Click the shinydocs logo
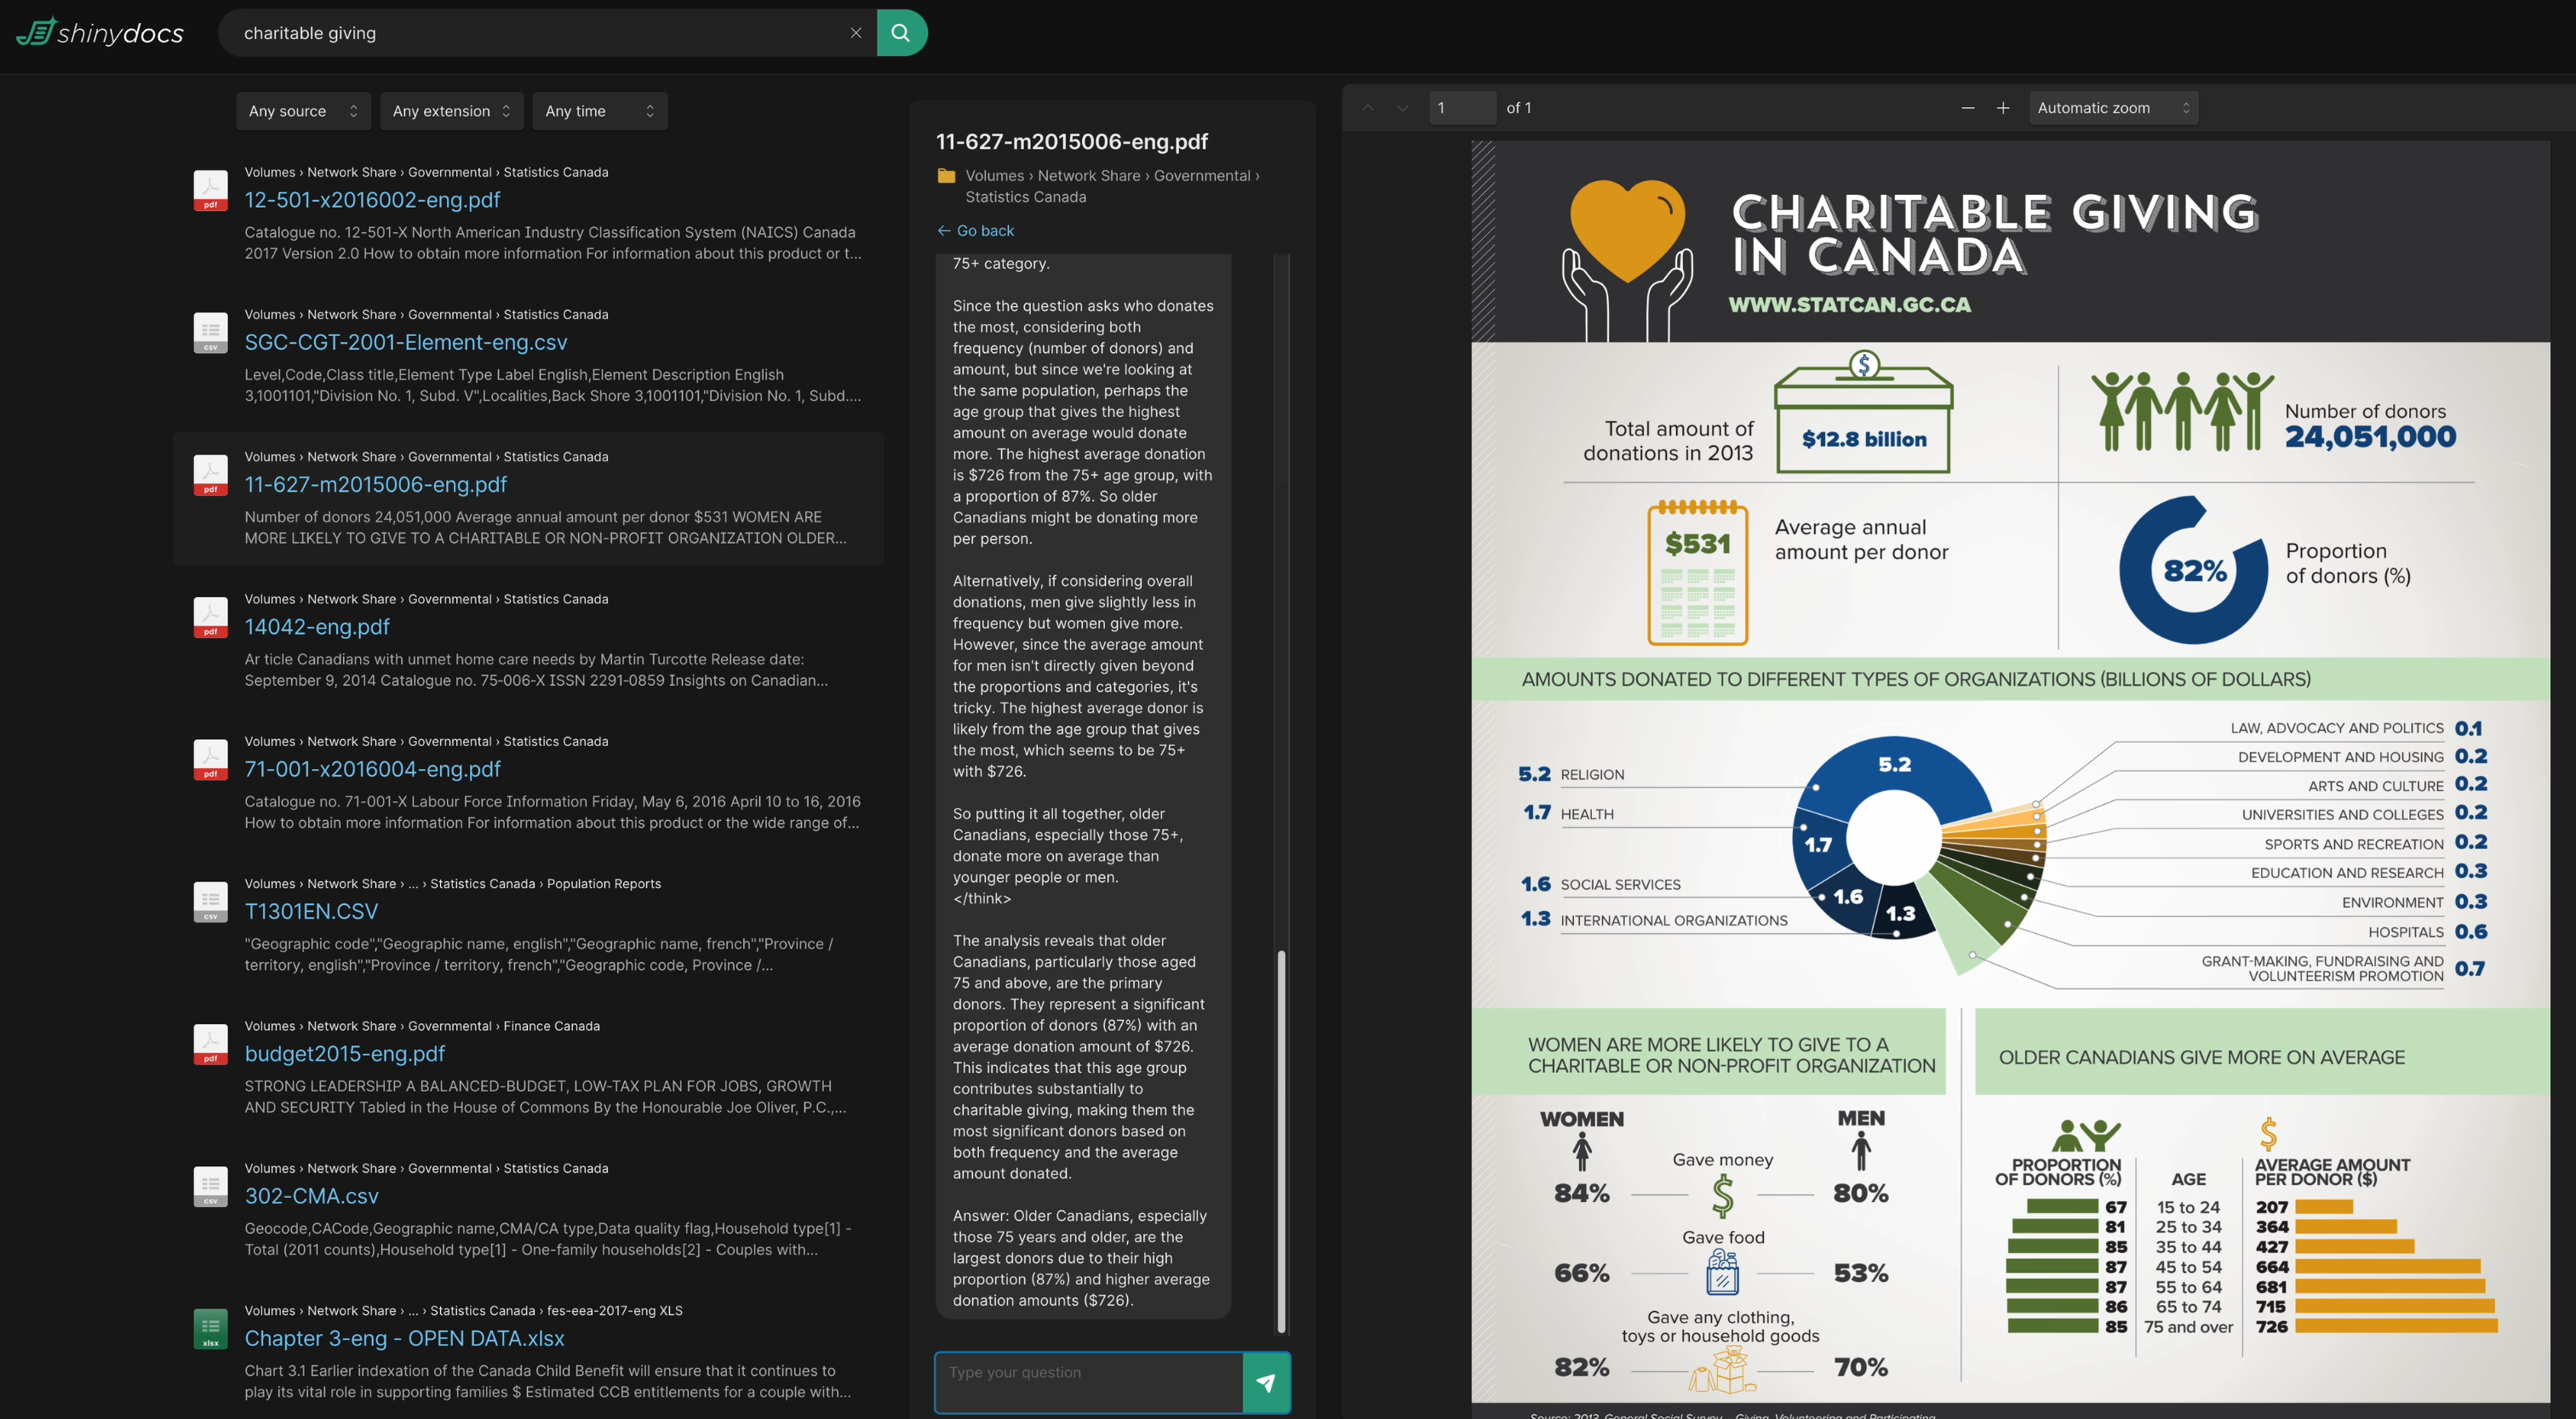Image resolution: width=2576 pixels, height=1419 pixels. [x=100, y=33]
